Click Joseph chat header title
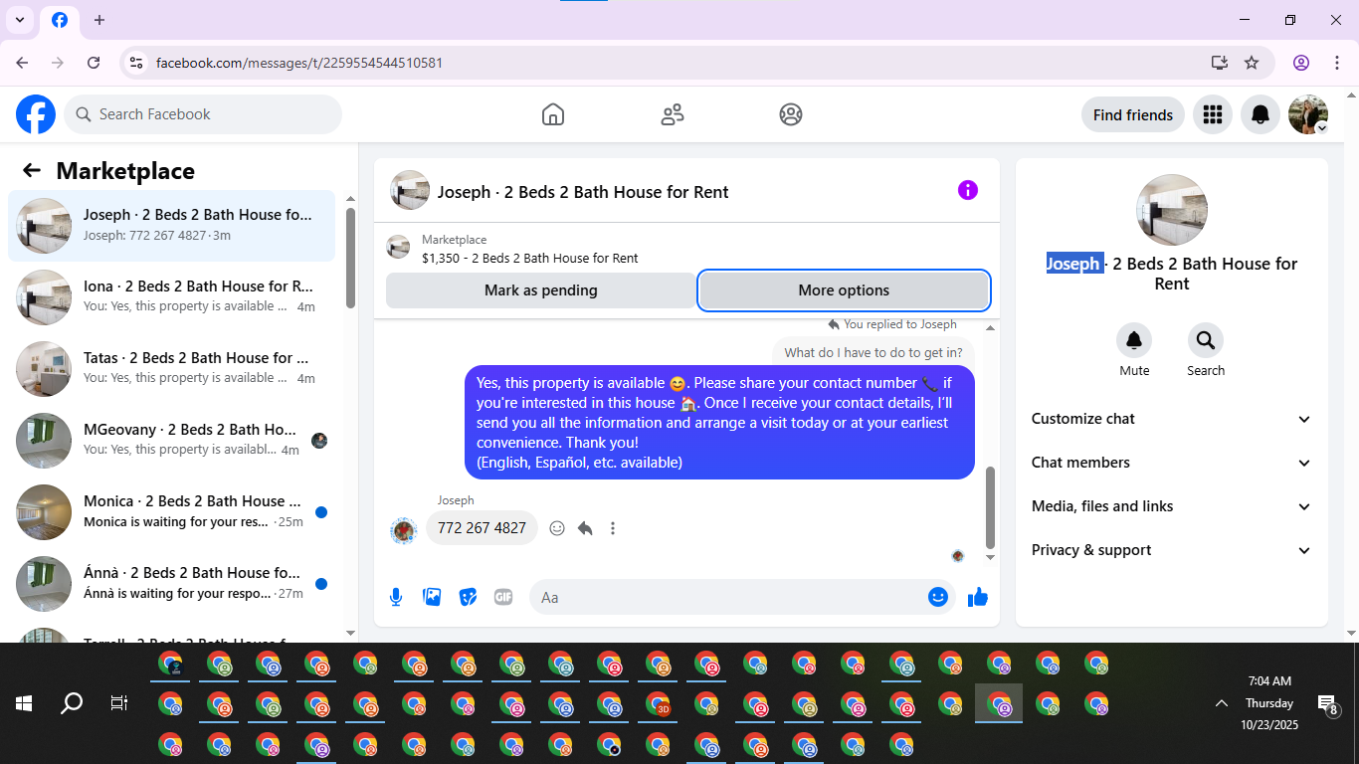Image resolution: width=1359 pixels, height=764 pixels. (583, 192)
